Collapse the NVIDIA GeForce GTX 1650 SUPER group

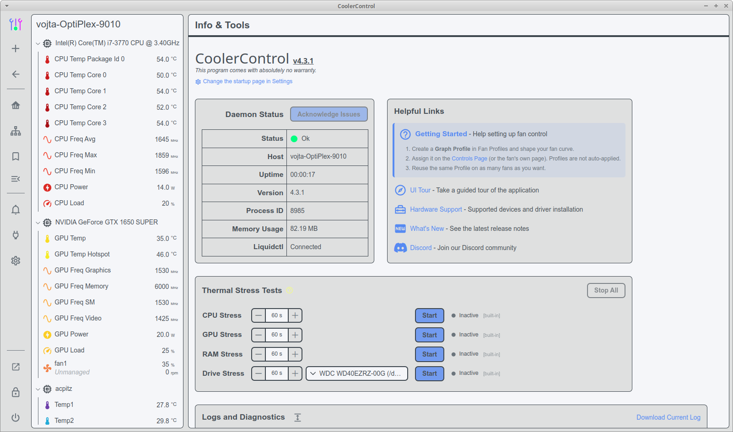(x=38, y=223)
